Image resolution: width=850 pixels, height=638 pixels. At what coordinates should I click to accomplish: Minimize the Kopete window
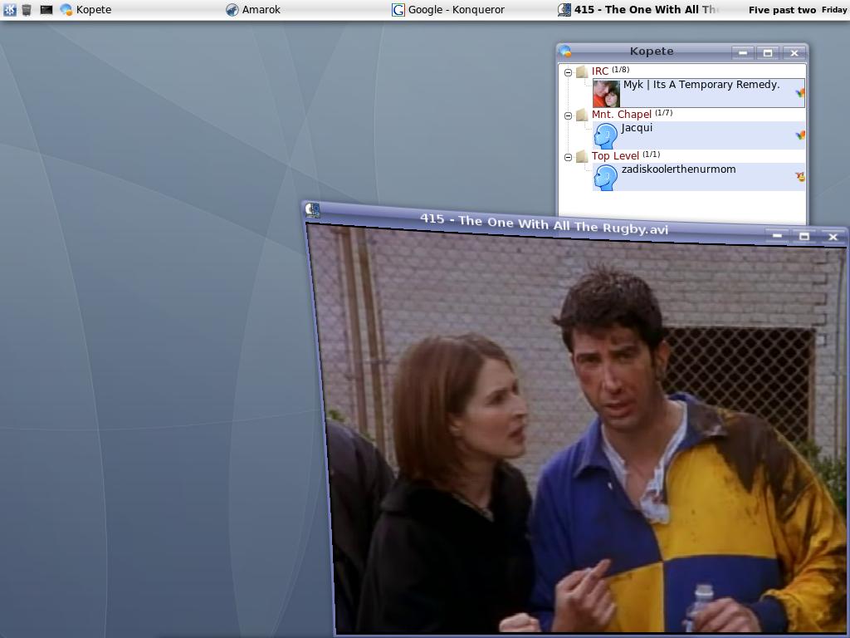tap(743, 52)
